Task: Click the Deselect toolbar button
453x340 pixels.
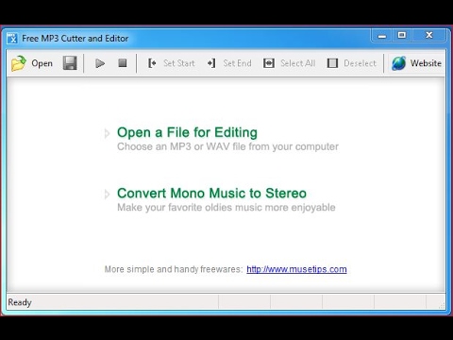Action: pos(351,63)
